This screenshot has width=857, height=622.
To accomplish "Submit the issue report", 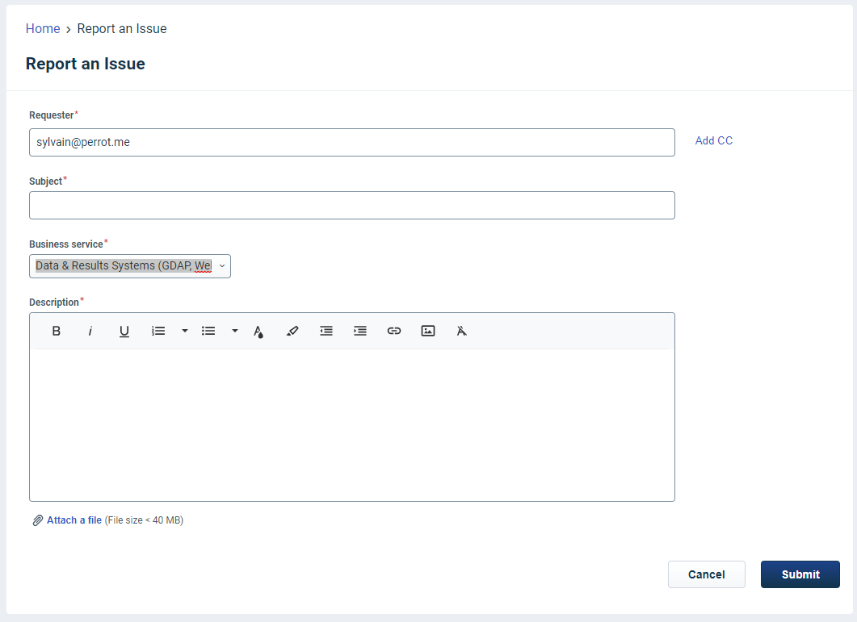I will tap(800, 574).
